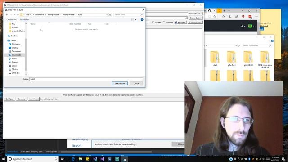The image size is (288, 162).
Task: Select This PC in navigation pane
Action: coord(13,40)
